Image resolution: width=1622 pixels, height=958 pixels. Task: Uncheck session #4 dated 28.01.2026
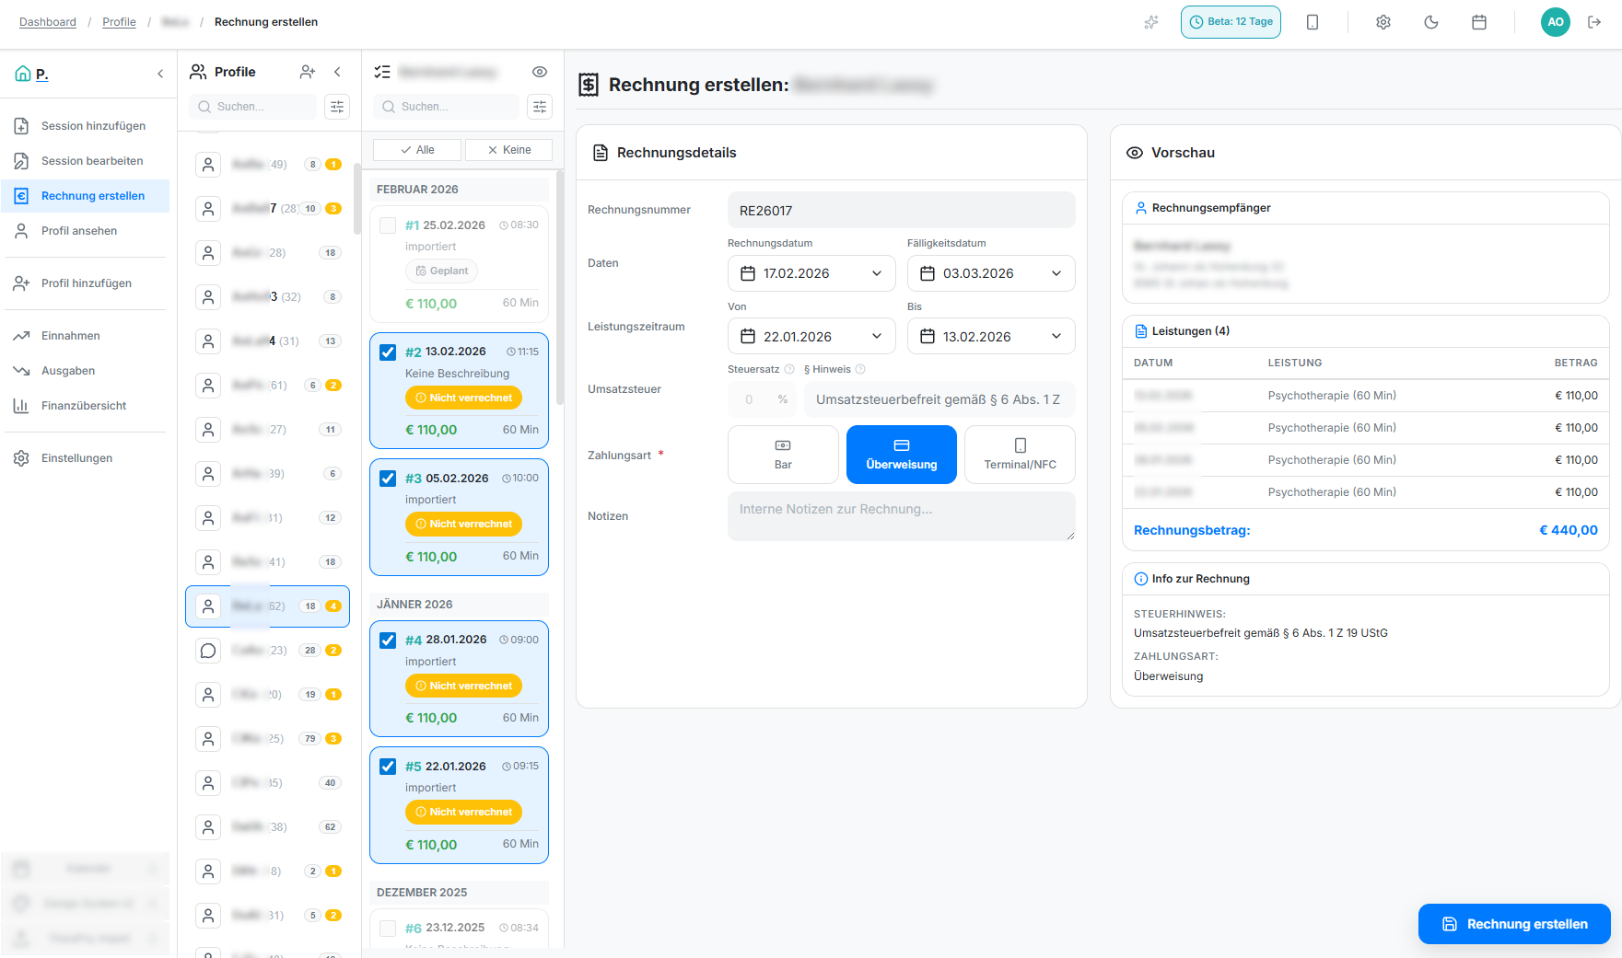point(388,641)
